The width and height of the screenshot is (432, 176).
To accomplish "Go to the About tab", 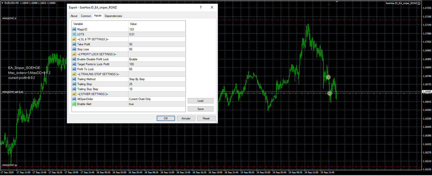I will 74,16.
